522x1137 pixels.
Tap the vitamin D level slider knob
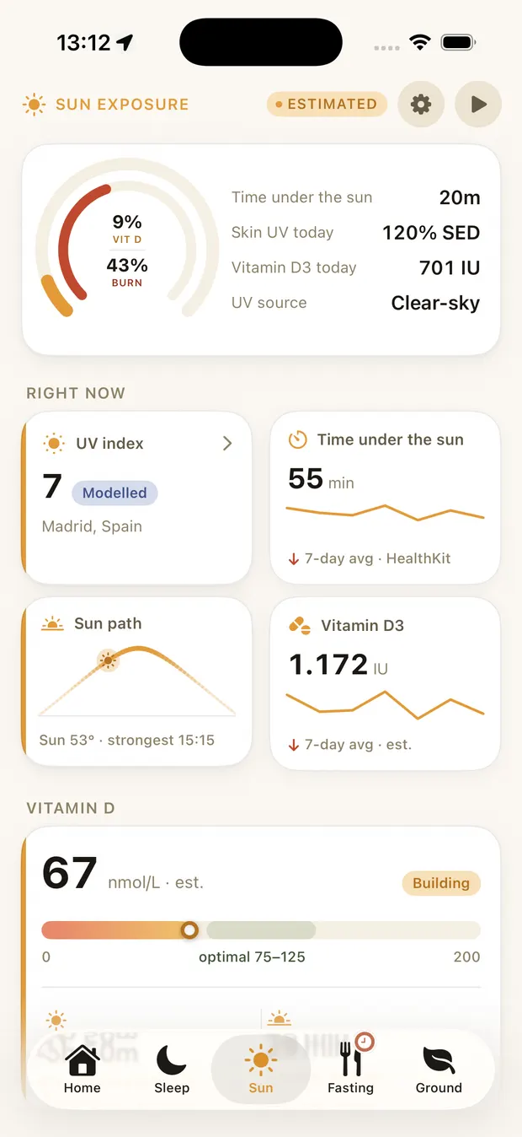click(190, 930)
